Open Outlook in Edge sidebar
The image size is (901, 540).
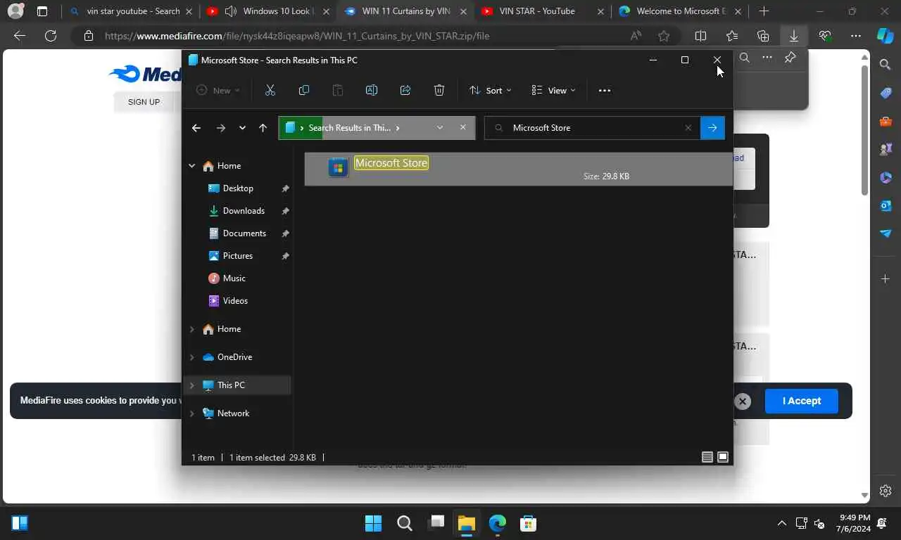[886, 205]
